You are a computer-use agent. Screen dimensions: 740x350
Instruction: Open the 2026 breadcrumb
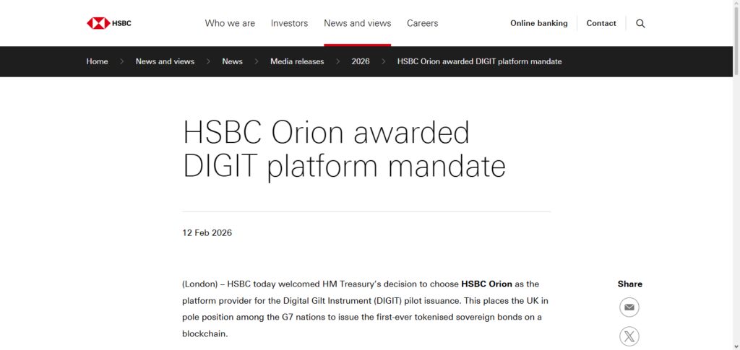(361, 61)
